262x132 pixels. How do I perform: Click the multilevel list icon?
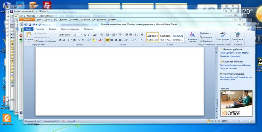[x=120, y=35]
